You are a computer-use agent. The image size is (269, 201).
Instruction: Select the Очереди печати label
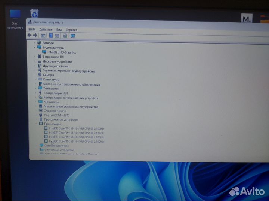(x=55, y=111)
